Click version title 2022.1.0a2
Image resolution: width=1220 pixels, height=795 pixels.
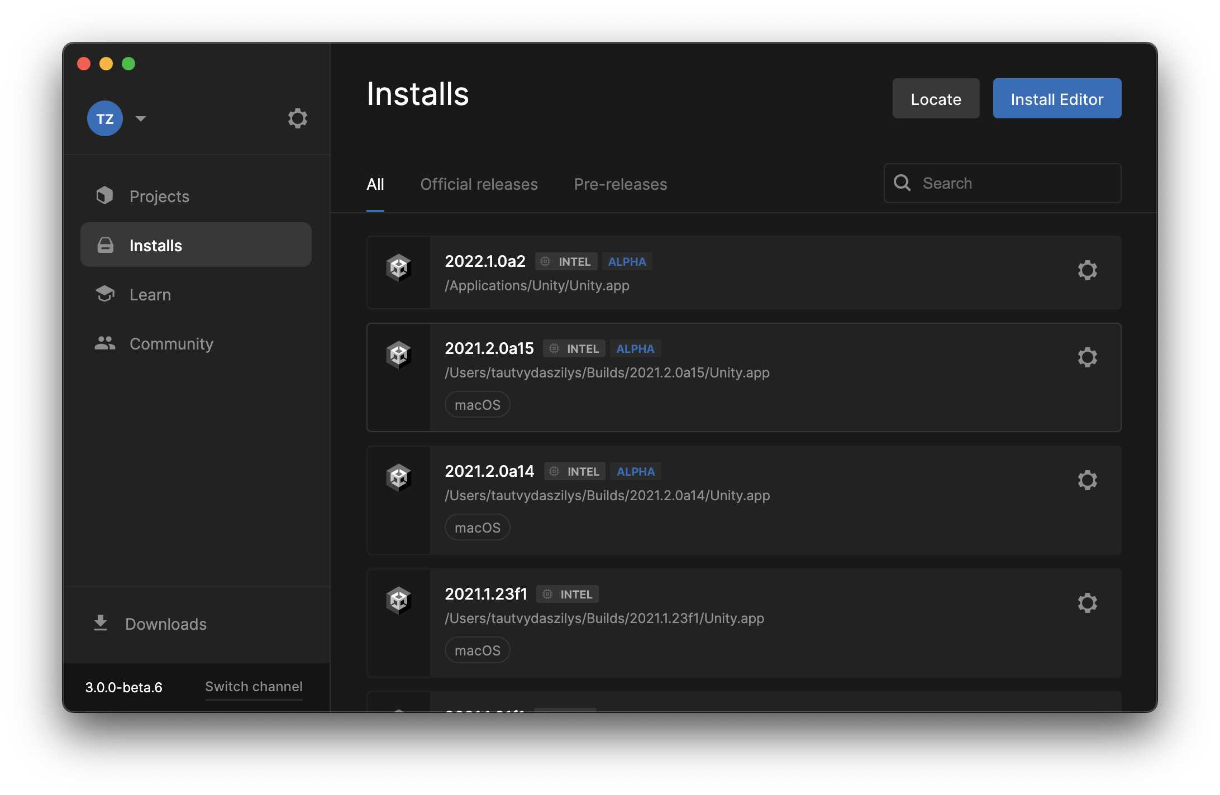click(485, 261)
